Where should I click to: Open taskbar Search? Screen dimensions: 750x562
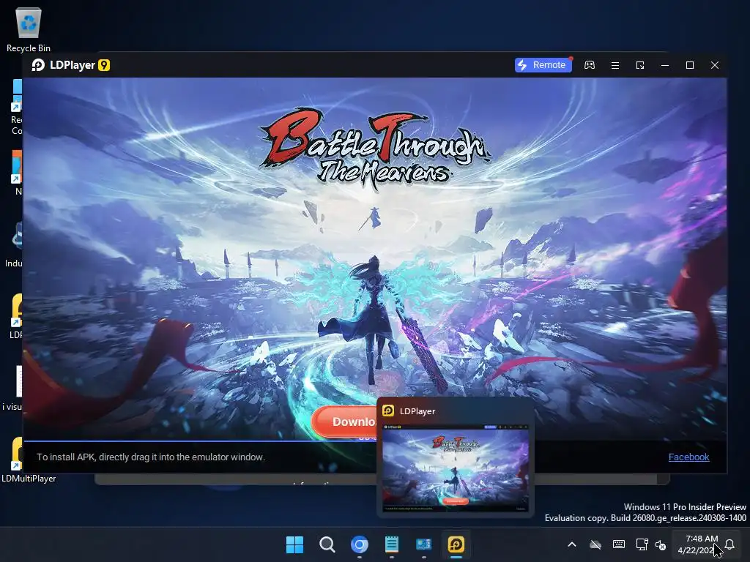(327, 544)
